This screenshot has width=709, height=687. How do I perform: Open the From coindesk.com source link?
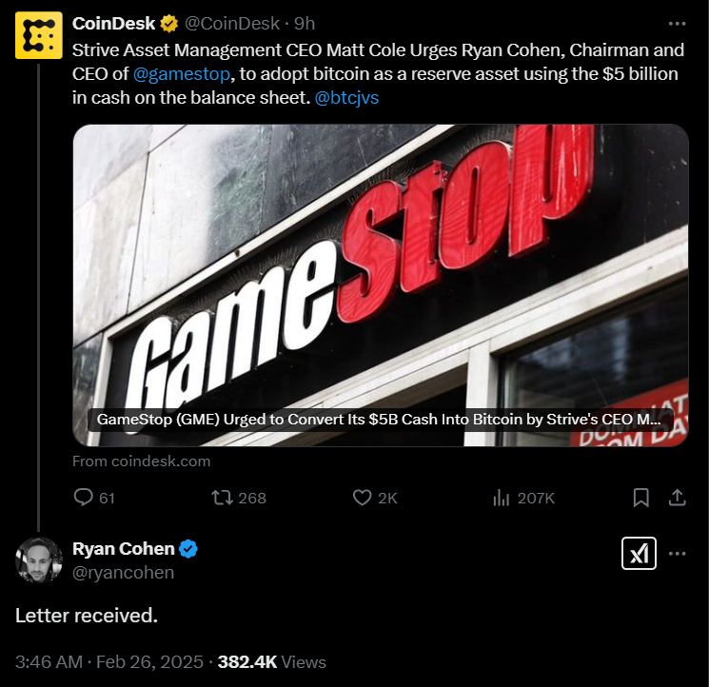point(141,461)
